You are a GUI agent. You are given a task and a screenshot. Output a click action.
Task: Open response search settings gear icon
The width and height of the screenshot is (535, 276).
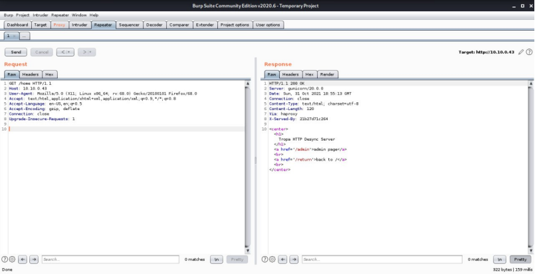(272, 259)
